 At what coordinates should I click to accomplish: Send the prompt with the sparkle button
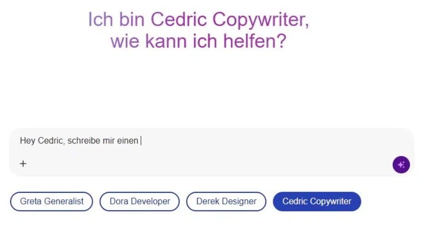(x=401, y=165)
